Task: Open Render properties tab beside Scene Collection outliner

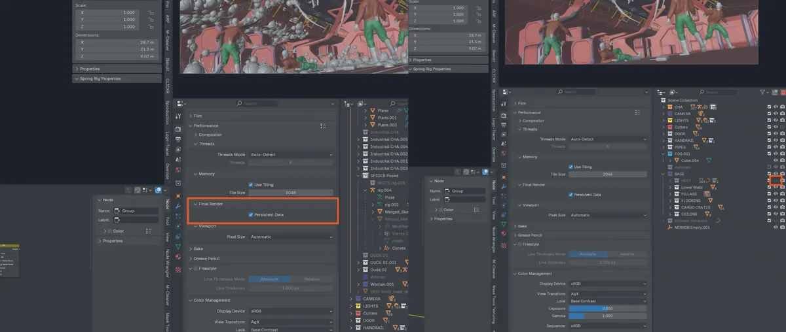Action: (x=504, y=116)
